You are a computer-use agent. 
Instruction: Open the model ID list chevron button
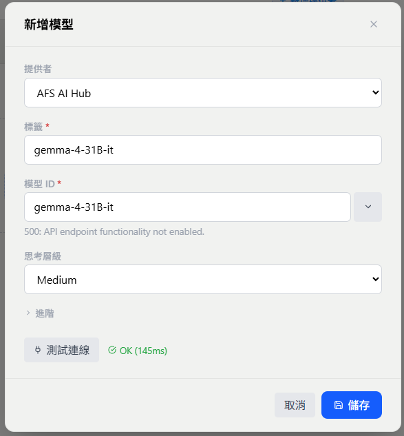point(368,207)
